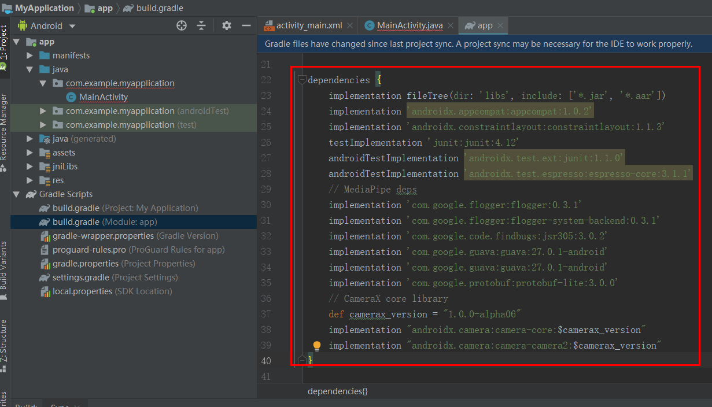Click the Android robot icon in panel header
The image size is (712, 407).
click(x=23, y=25)
